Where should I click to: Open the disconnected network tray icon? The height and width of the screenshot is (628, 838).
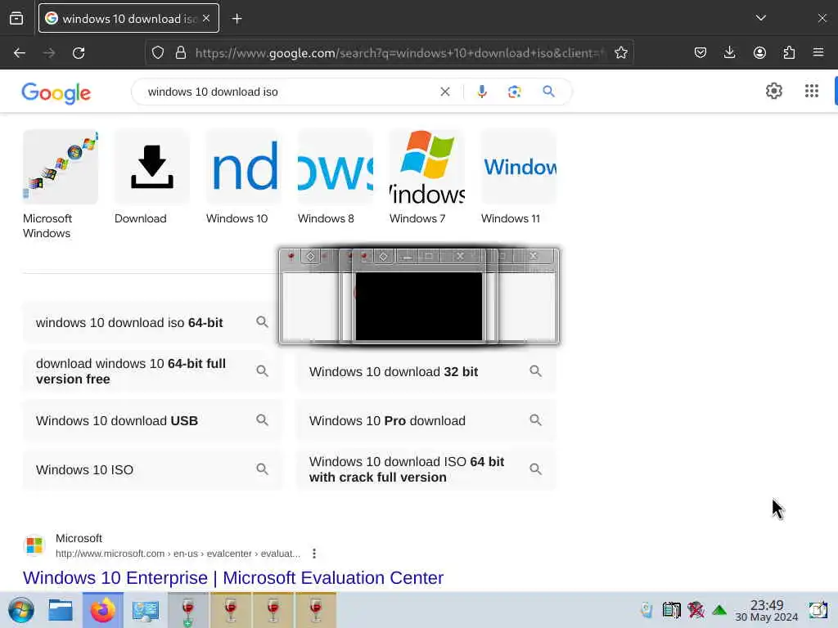pos(696,609)
